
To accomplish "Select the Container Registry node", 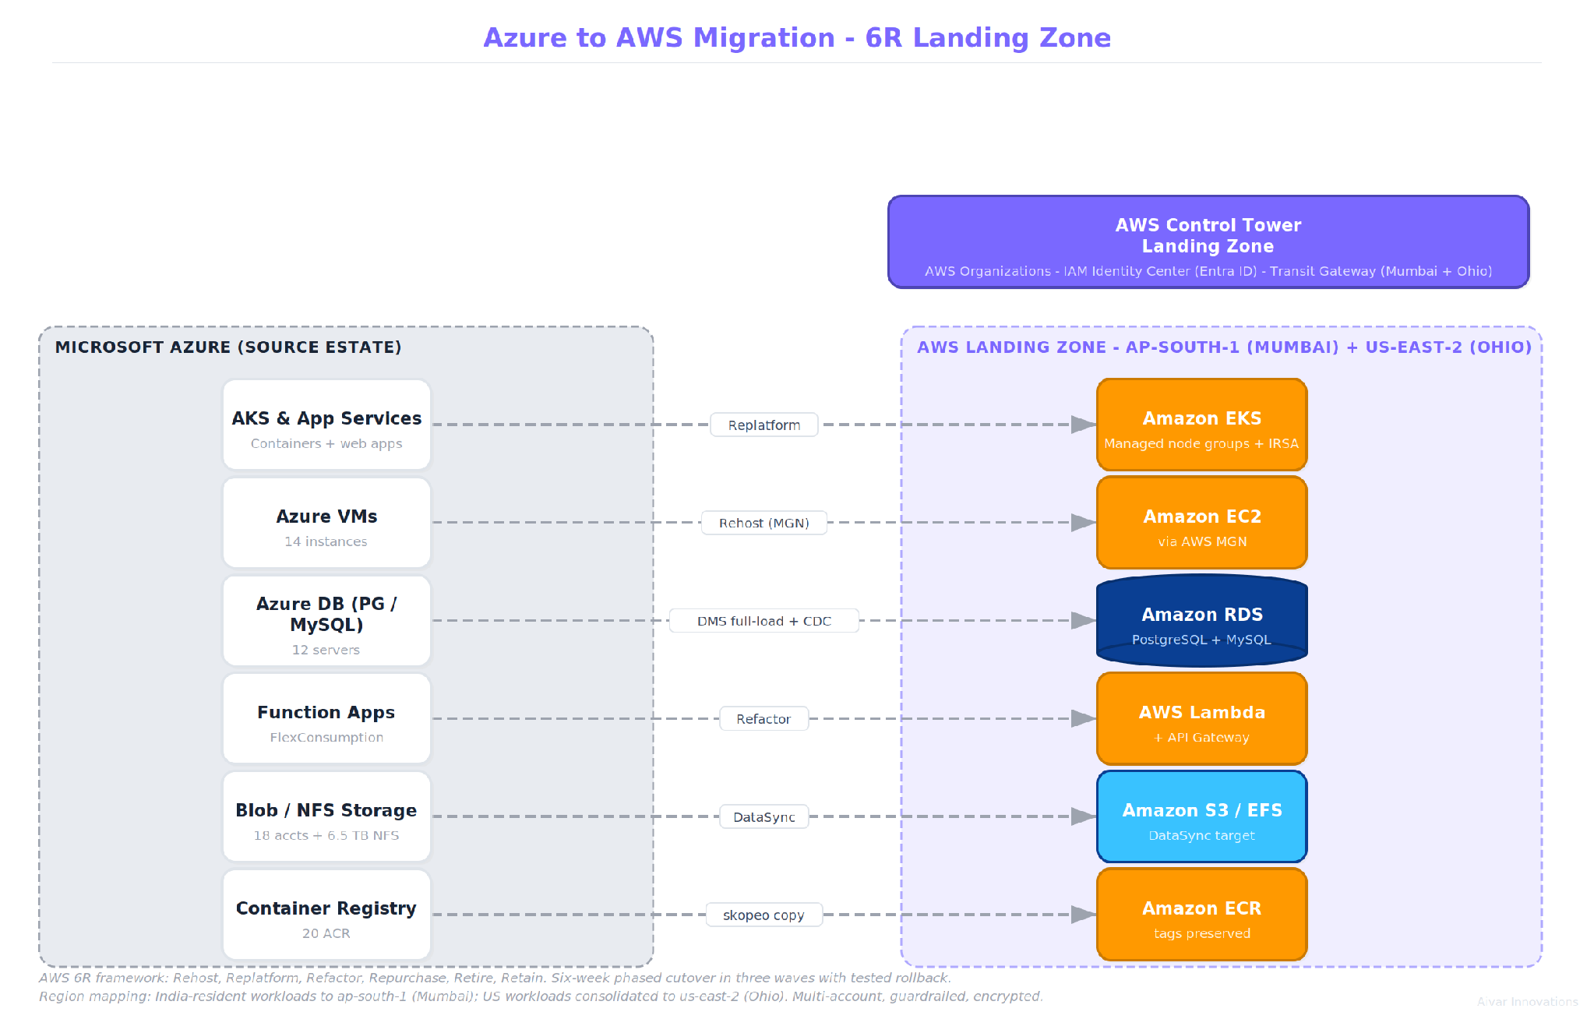I will tap(326, 915).
